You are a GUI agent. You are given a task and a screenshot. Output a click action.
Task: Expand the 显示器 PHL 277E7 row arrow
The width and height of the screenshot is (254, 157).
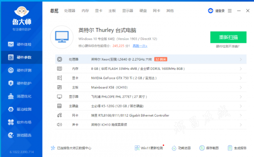(241, 97)
